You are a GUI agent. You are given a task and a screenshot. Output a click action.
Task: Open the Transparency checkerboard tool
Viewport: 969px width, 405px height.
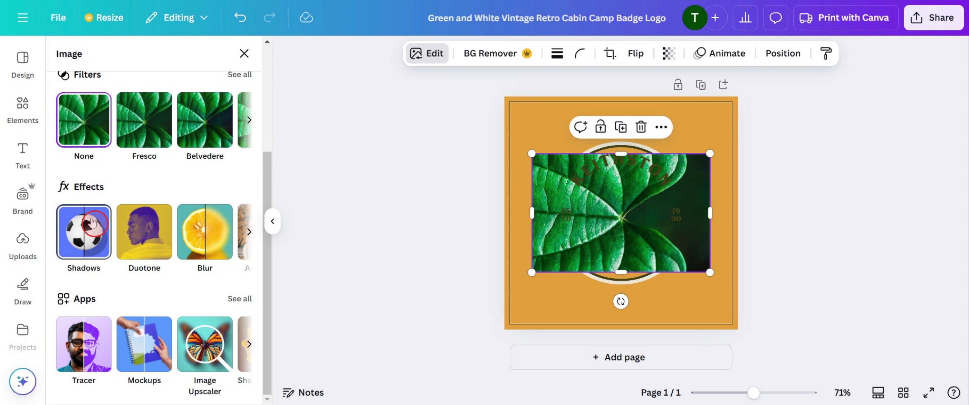[x=668, y=53]
